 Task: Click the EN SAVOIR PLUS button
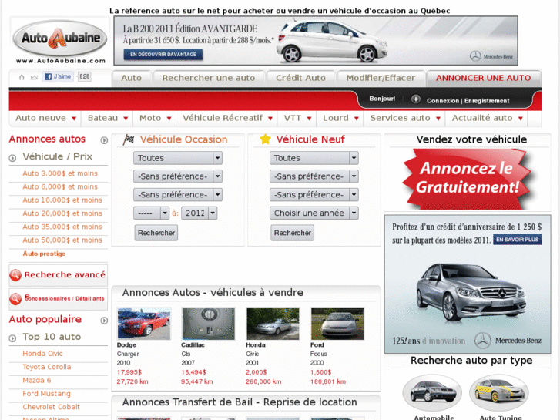pyautogui.click(x=517, y=240)
